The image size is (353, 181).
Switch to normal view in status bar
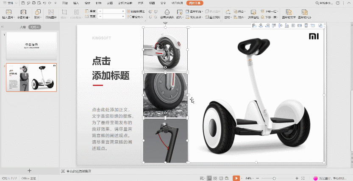(208, 178)
